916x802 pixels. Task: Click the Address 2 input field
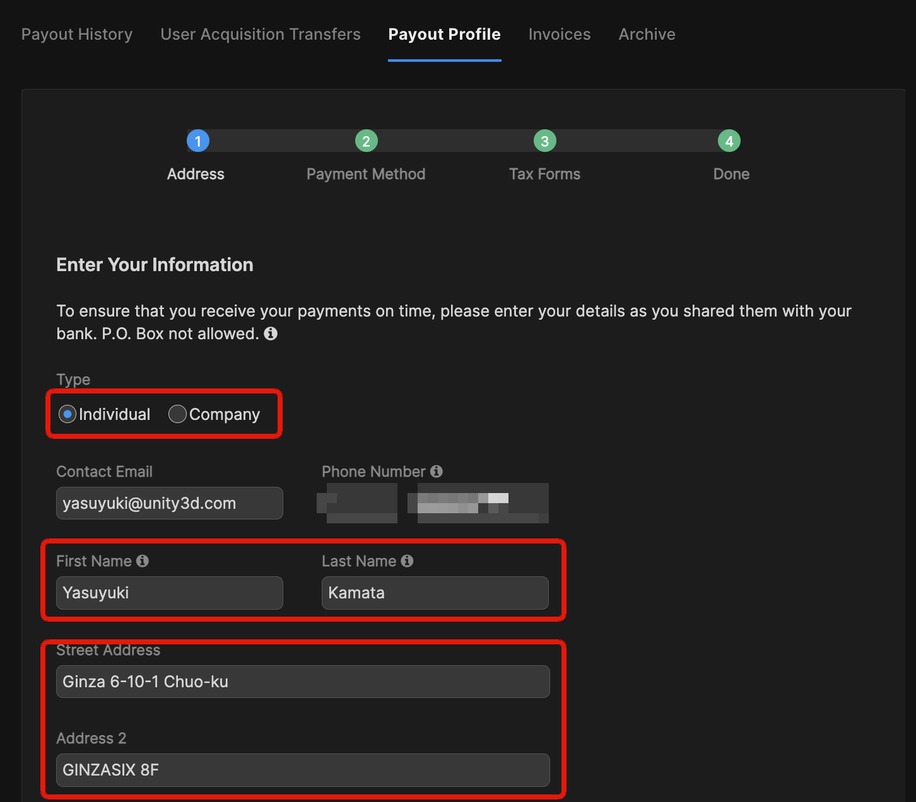point(303,770)
